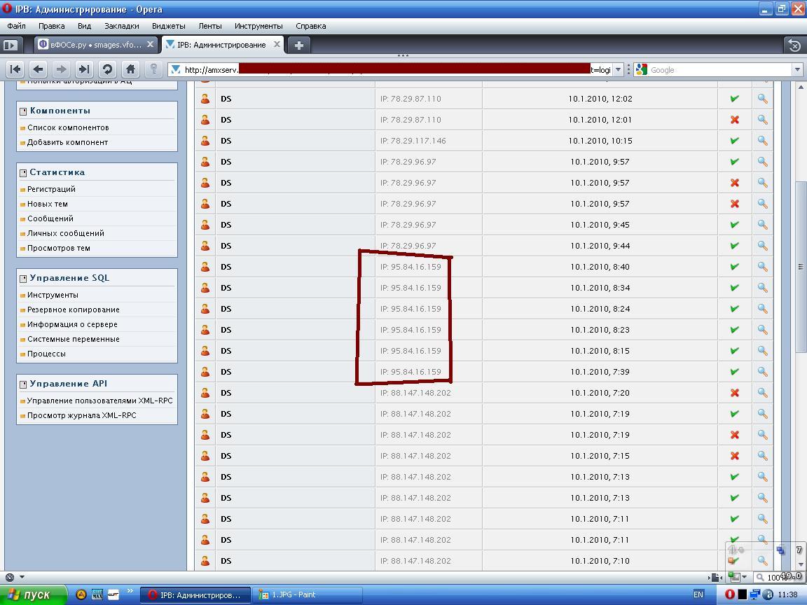The image size is (807, 605).
Task: Reload the current page
Action: [x=107, y=69]
